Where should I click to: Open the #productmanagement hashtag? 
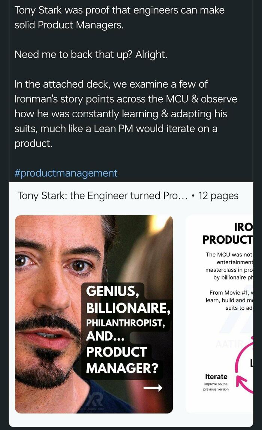pyautogui.click(x=66, y=173)
